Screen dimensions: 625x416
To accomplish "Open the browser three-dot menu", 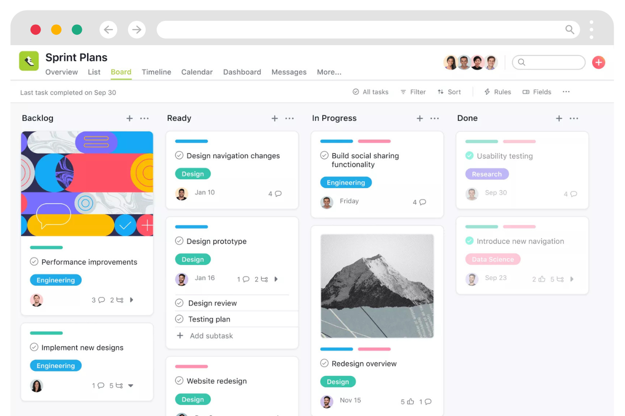I will click(591, 29).
